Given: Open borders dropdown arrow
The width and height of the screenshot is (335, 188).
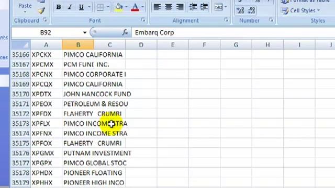Looking at the screenshot, I should click(108, 7).
